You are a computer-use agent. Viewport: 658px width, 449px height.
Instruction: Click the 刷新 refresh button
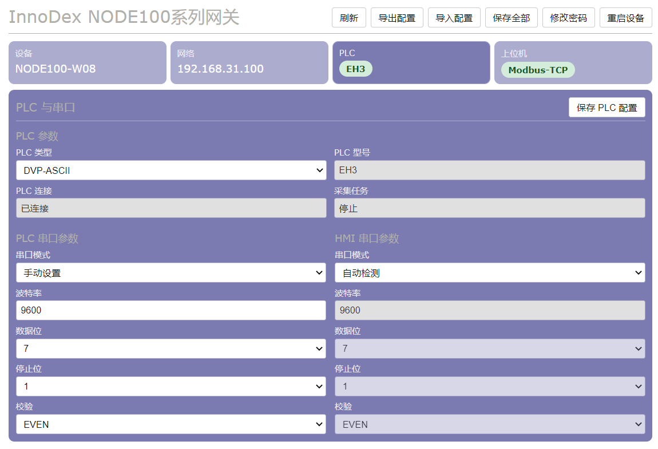(x=348, y=18)
